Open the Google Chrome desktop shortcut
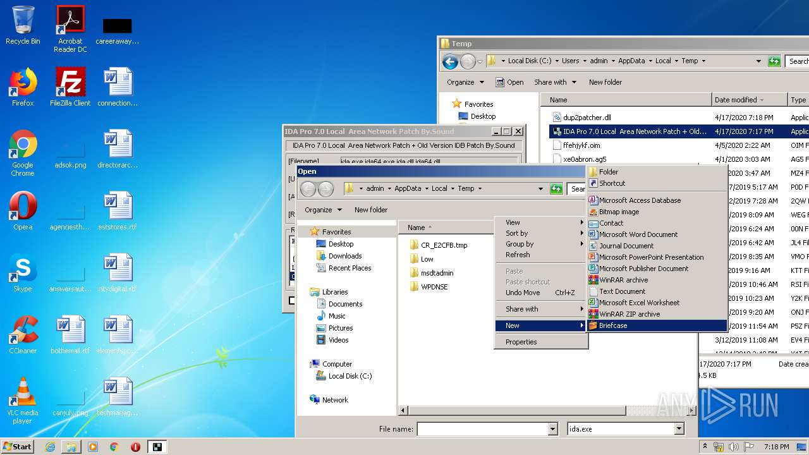This screenshot has height=455, width=809. (23, 154)
